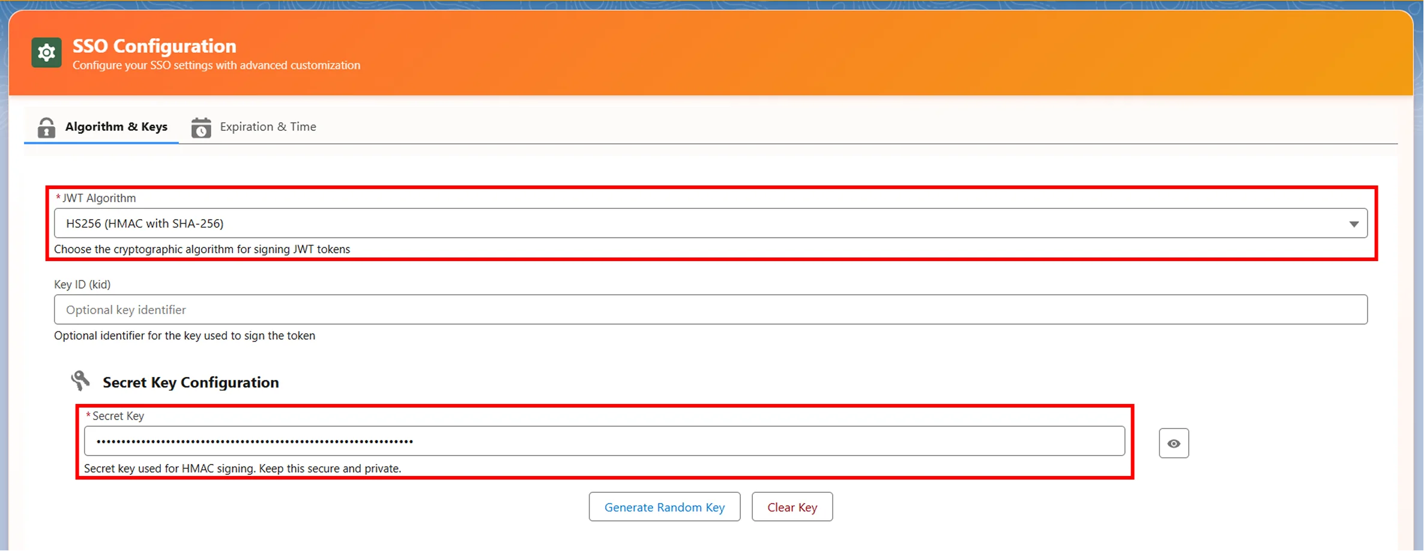Viewport: 1424px width, 551px height.
Task: Click the JWT Algorithm dropdown chevron
Action: pos(1354,223)
